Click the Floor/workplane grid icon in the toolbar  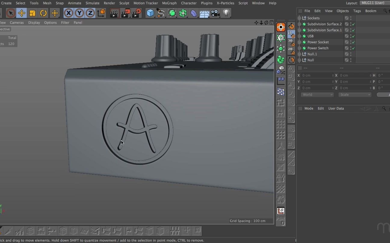click(x=204, y=13)
